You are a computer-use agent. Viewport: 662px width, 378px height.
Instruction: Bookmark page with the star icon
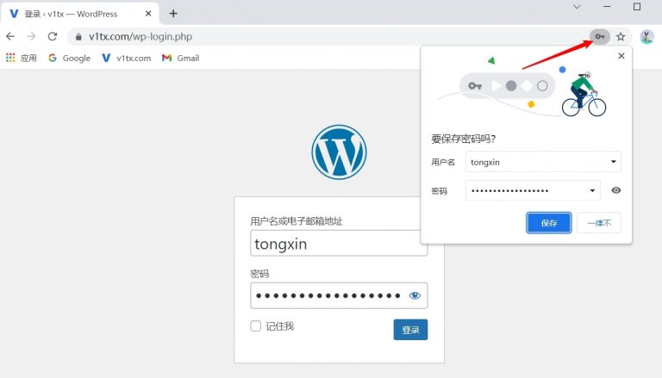pyautogui.click(x=621, y=37)
